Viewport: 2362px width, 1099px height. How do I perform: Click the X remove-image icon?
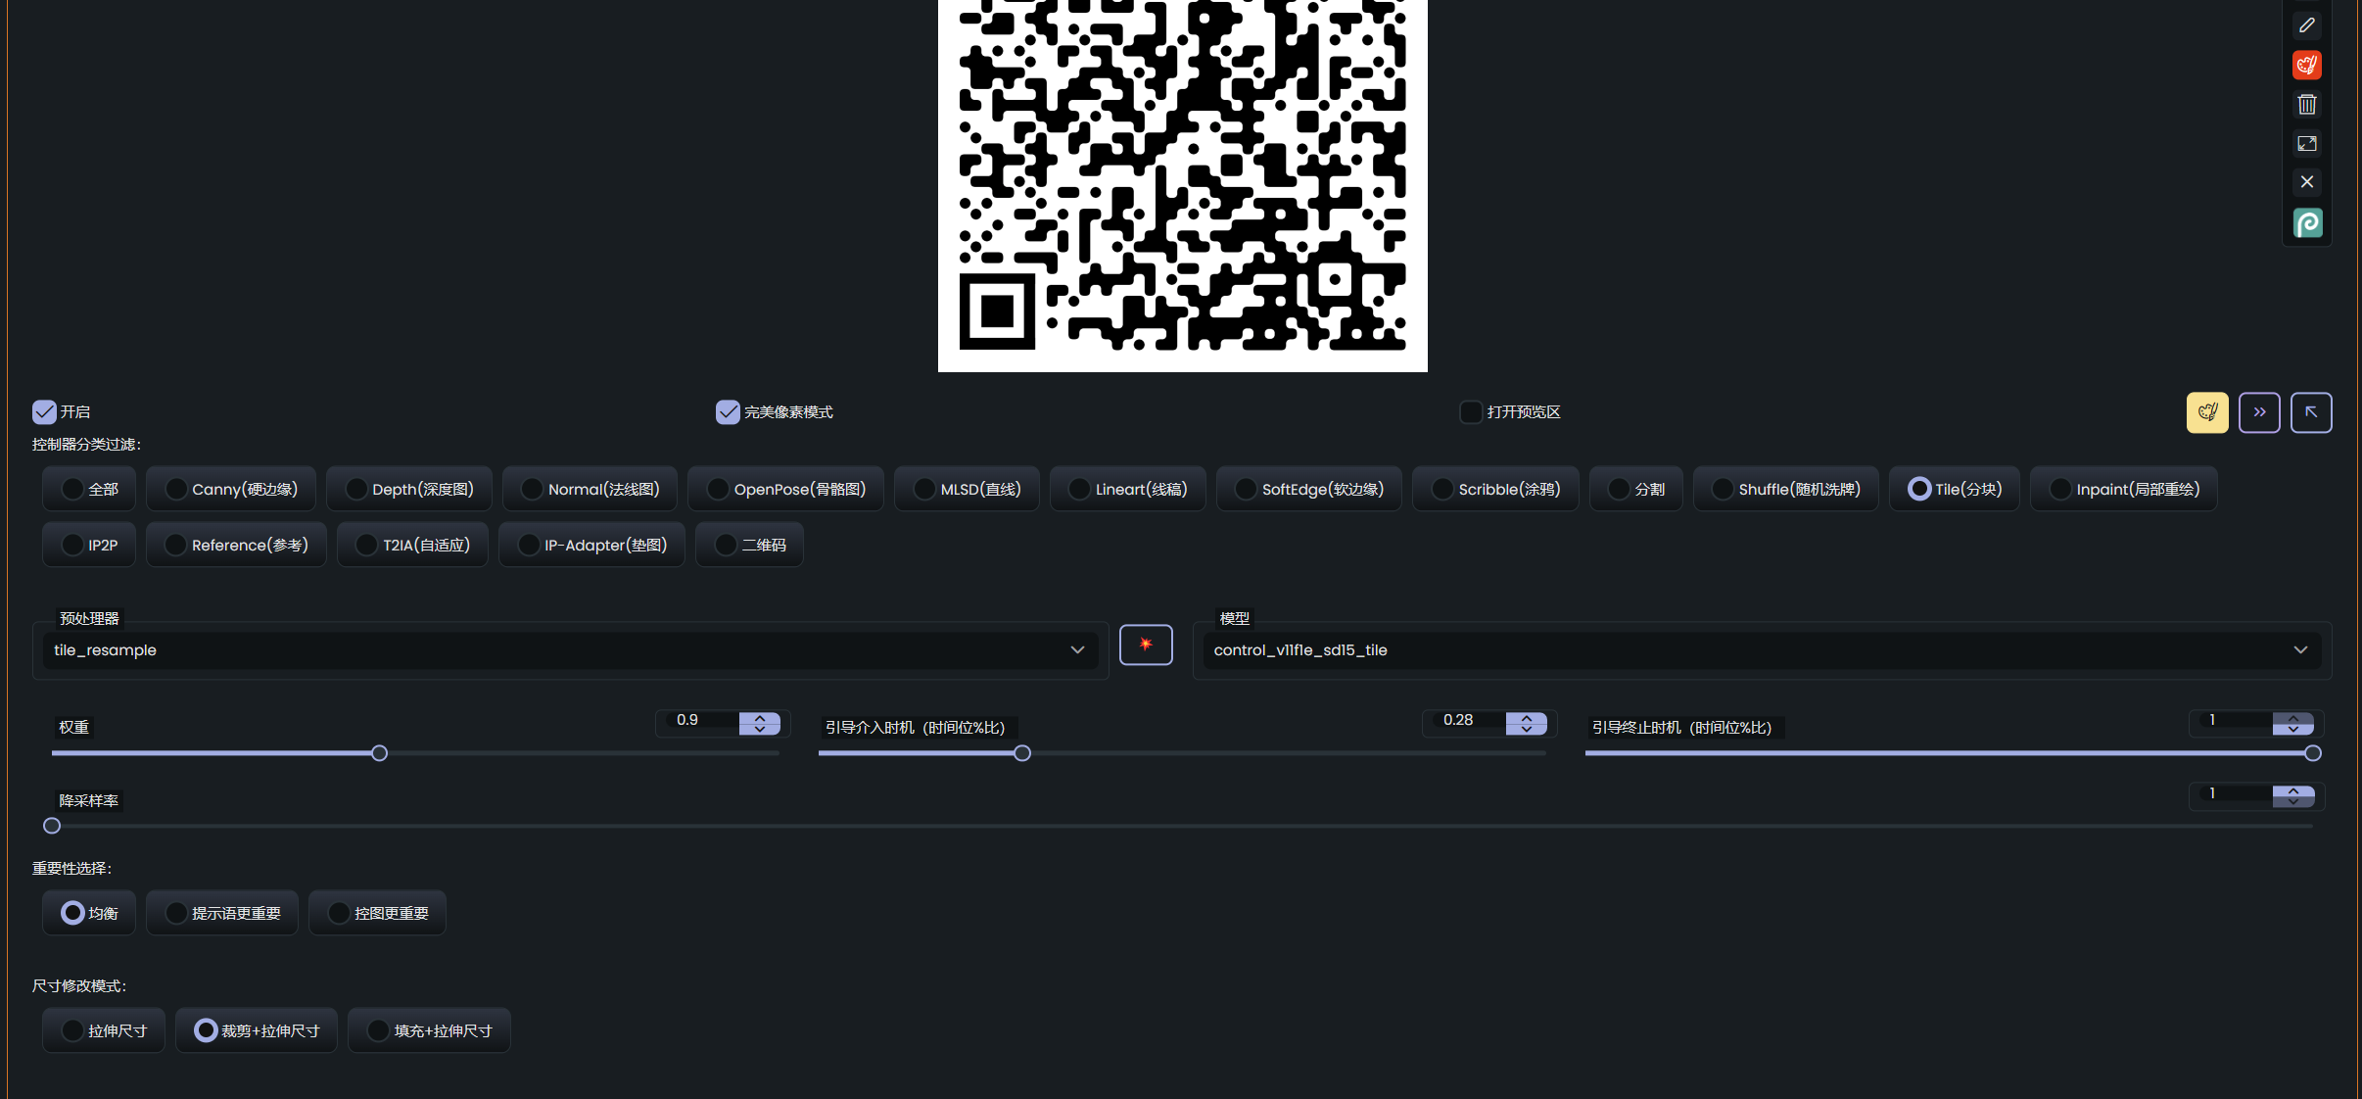coord(2307,182)
